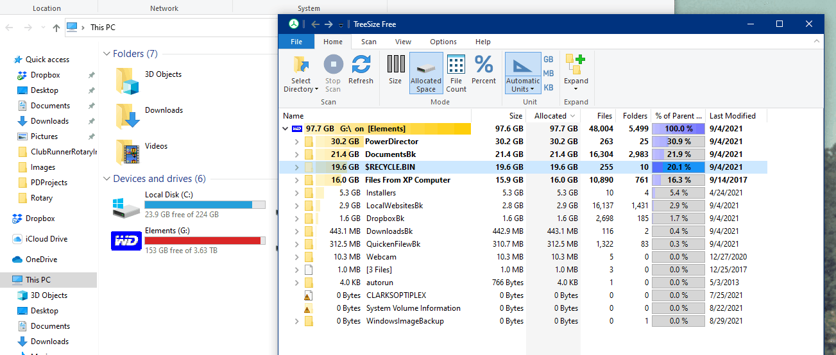Click CLARKSOPTIPLEX warning folder icon
The height and width of the screenshot is (355, 836).
pos(308,295)
